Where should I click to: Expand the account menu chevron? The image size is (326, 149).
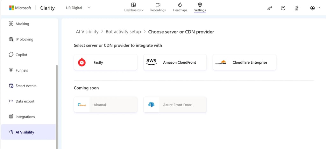tap(319, 8)
